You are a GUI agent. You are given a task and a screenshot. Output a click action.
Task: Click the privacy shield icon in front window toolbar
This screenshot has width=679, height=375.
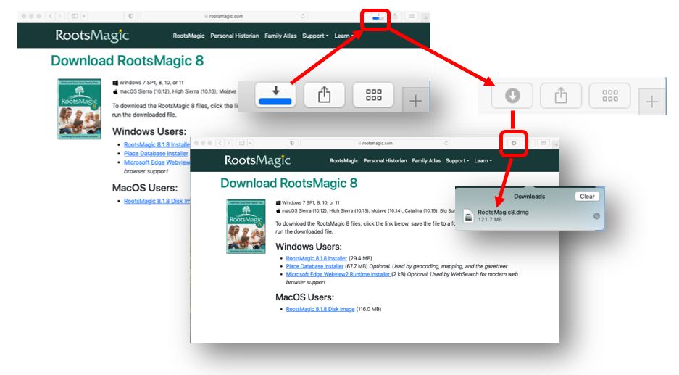[x=292, y=143]
